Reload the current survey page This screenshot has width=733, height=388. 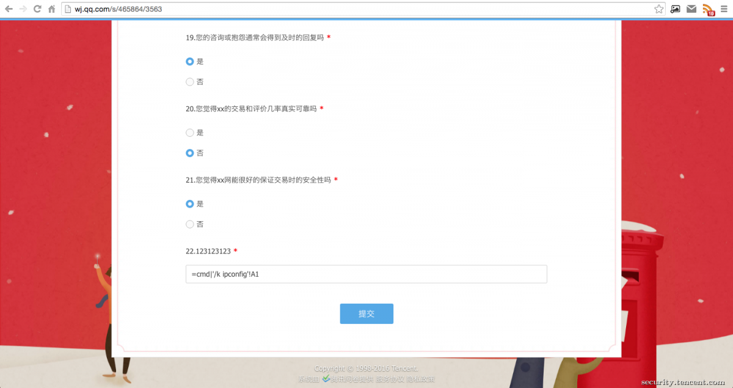pos(38,9)
